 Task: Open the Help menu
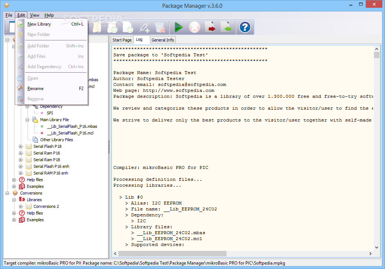pos(49,15)
